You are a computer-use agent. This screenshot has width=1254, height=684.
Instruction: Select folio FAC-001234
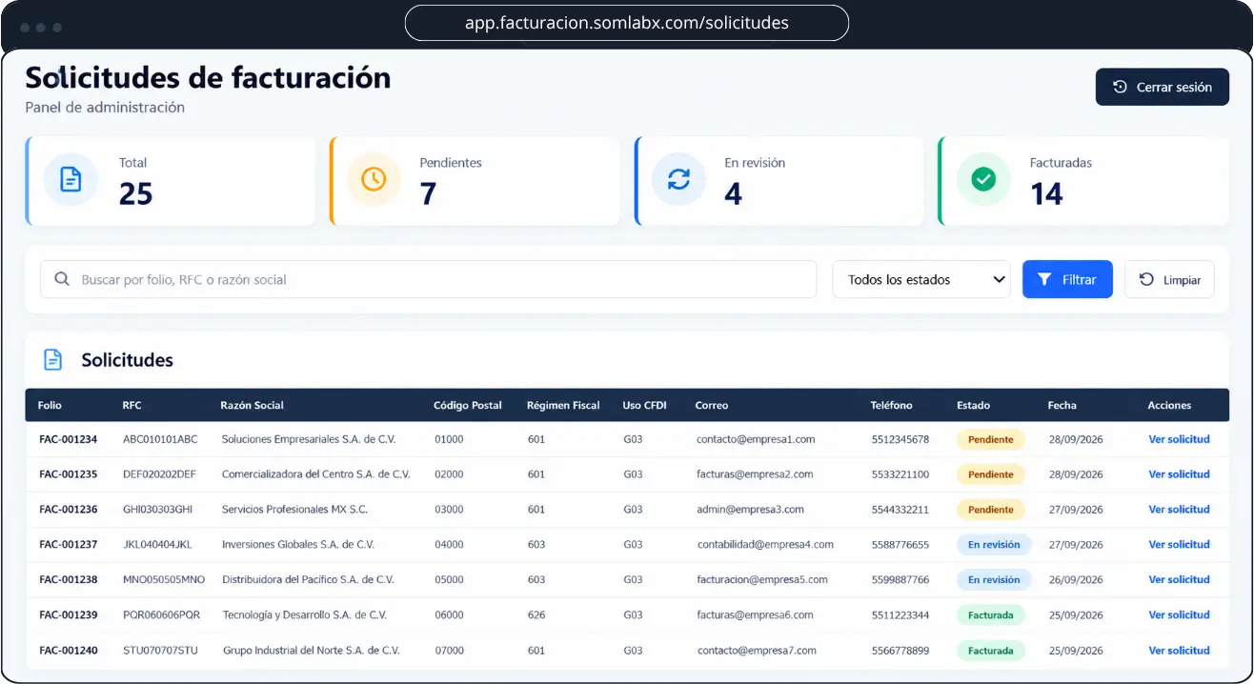pos(68,439)
